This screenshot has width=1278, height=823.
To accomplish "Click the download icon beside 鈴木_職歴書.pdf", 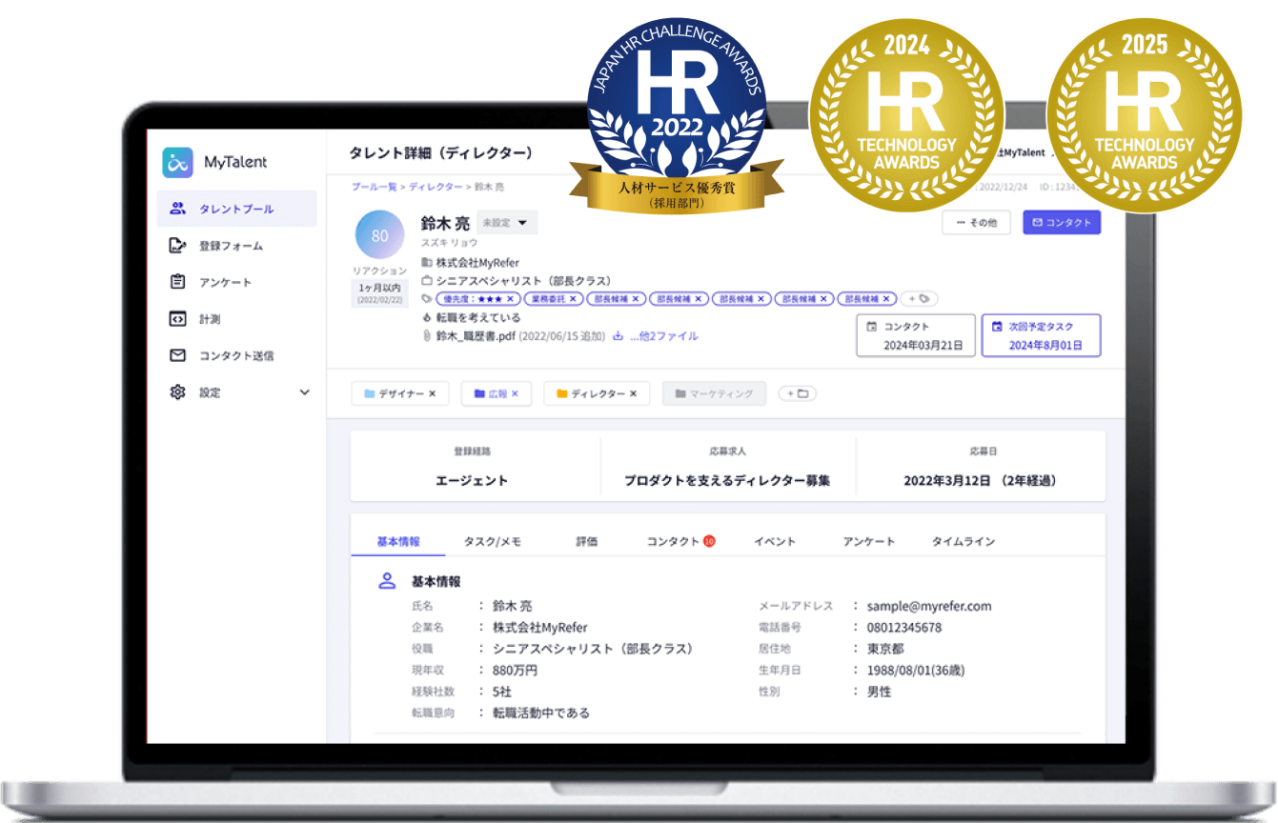I will tap(618, 336).
